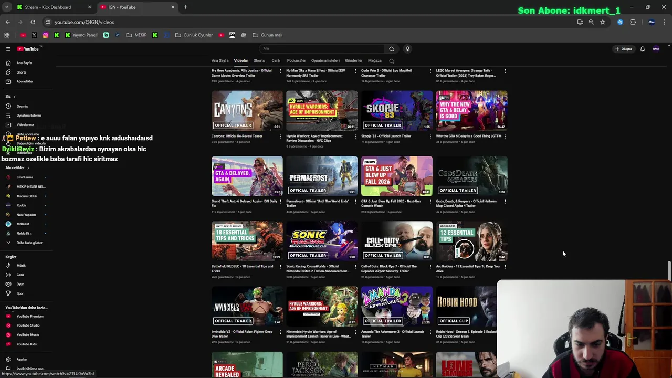The height and width of the screenshot is (378, 672).
Task: Open options for Canyons Re-Reveal Teaser video
Action: 280,136
